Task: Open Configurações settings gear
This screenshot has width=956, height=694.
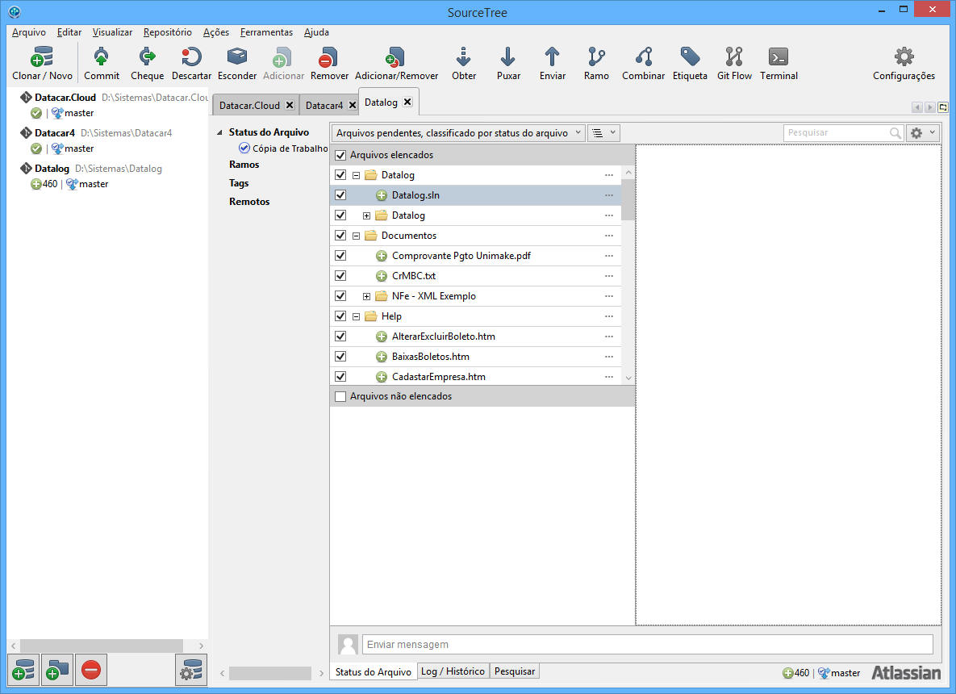Action: [x=904, y=56]
